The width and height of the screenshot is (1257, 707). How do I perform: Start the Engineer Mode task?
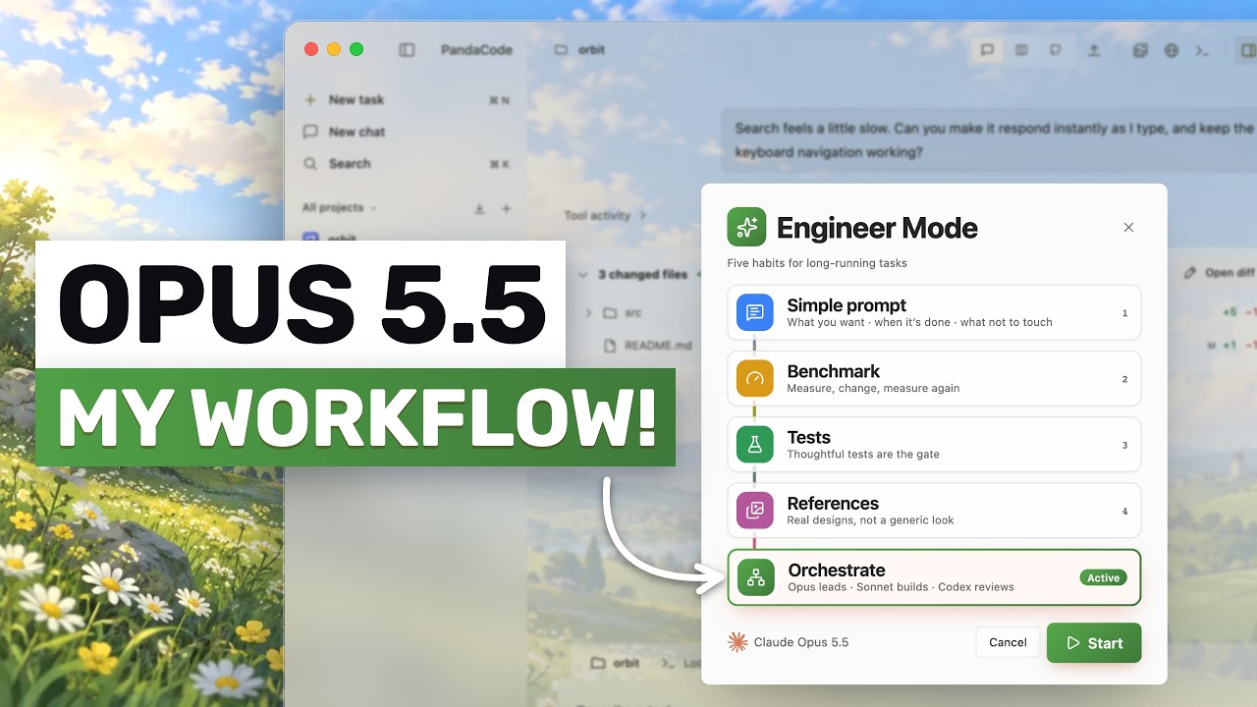point(1094,643)
